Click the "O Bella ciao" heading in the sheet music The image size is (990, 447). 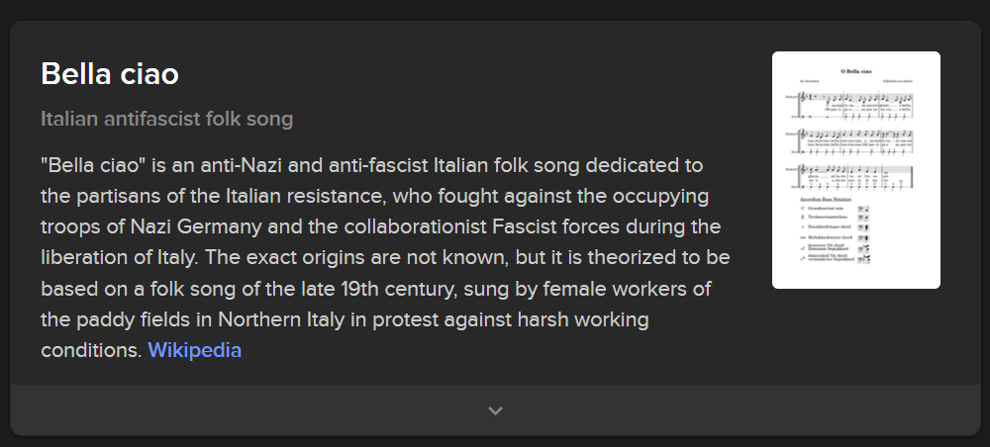[855, 71]
